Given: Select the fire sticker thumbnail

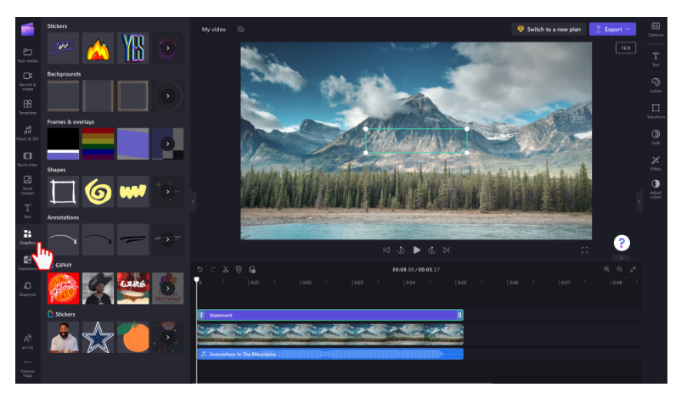Looking at the screenshot, I should tap(98, 48).
